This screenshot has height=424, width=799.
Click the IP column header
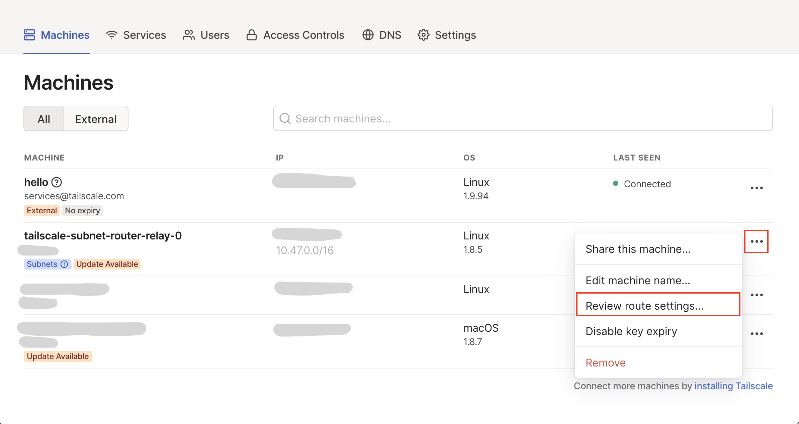coord(280,157)
